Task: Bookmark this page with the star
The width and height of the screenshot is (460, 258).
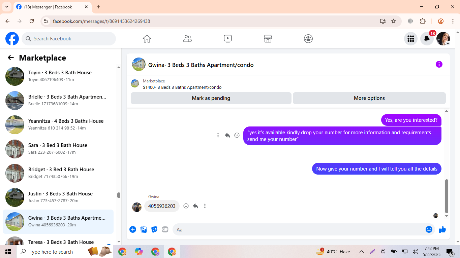Action: coord(394,21)
